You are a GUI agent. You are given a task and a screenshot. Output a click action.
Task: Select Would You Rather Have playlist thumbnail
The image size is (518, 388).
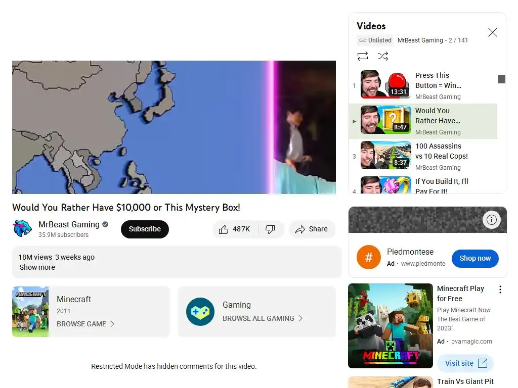coord(386,119)
